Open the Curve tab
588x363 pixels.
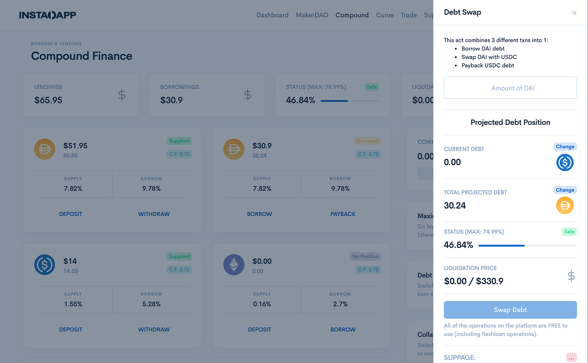(x=384, y=15)
